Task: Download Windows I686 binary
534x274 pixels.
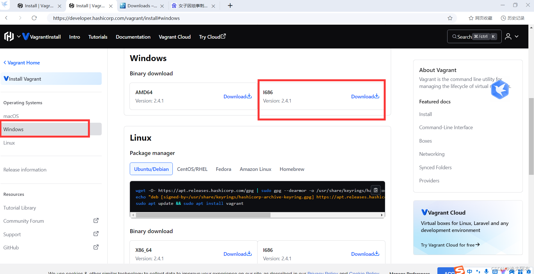Action: tap(365, 96)
